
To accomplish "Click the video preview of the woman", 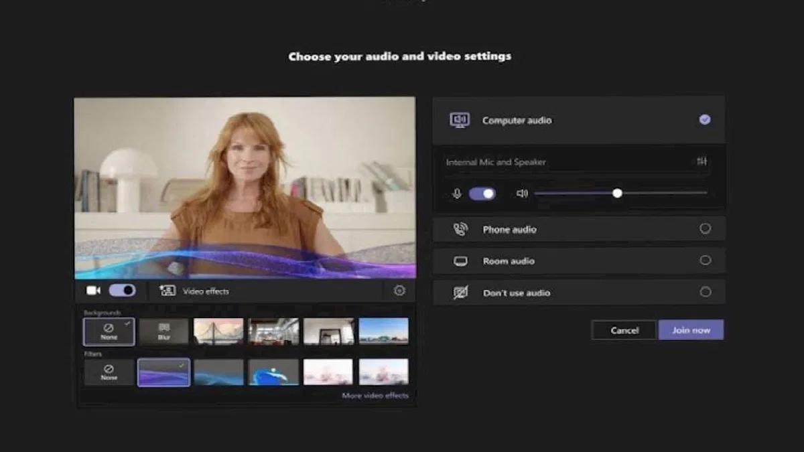I will pyautogui.click(x=245, y=188).
